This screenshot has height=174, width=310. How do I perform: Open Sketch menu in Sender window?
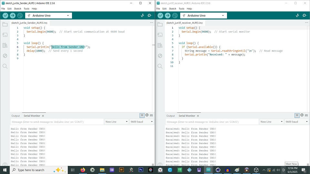click(x=17, y=9)
